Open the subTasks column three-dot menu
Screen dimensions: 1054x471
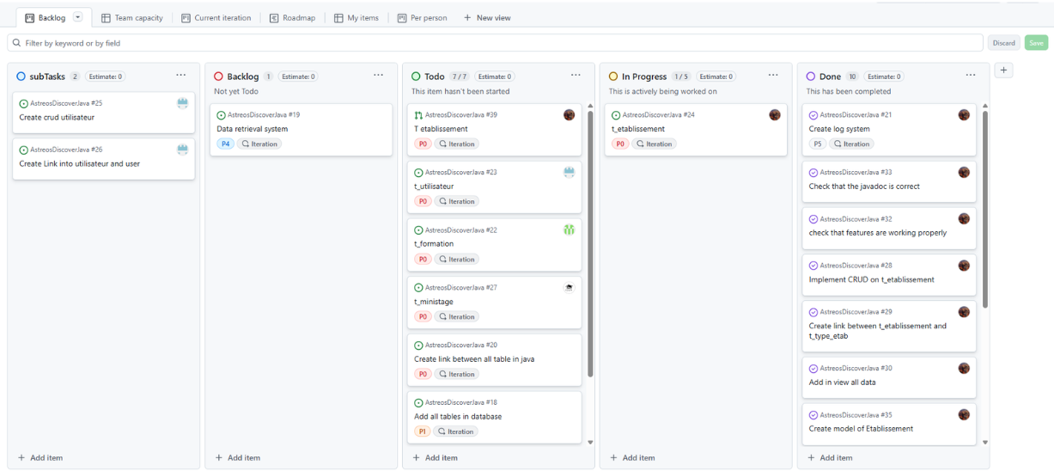click(180, 76)
